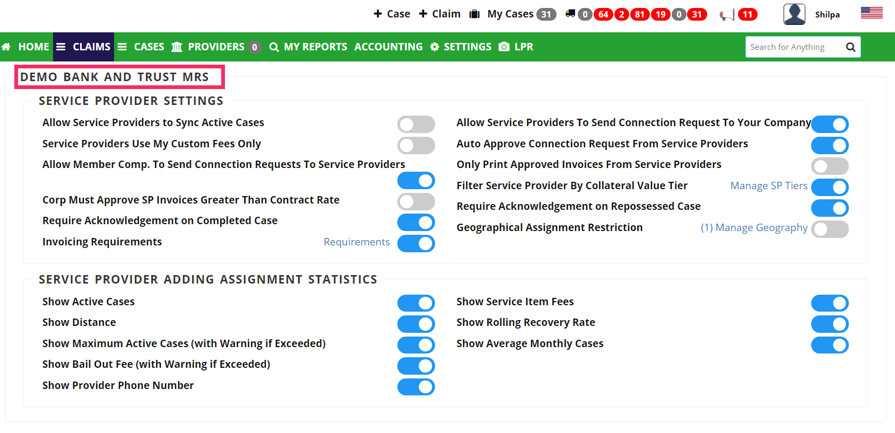The image size is (895, 433).
Task: Click the camera icon beside LPR
Action: click(x=504, y=47)
